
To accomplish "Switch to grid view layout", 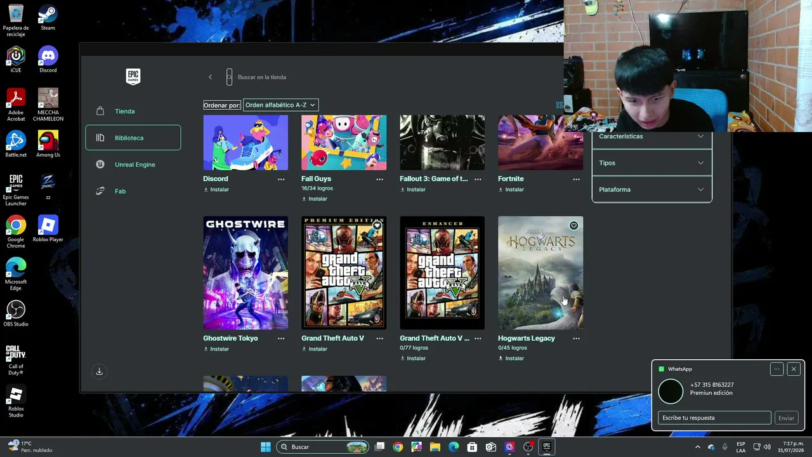I will click(559, 105).
